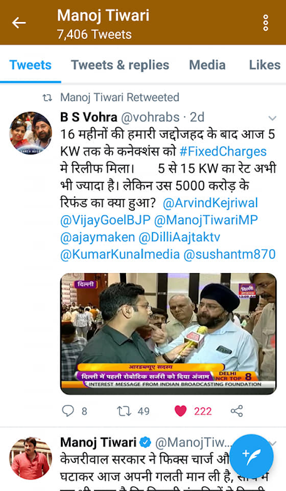The height and width of the screenshot is (491, 286).
Task: Switch to the Media tab
Action: (x=207, y=65)
